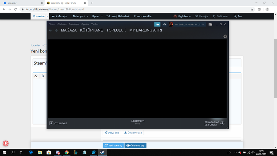Click Forumlar breadcrumb link
Image resolution: width=277 pixels, height=156 pixels.
[x=35, y=46]
